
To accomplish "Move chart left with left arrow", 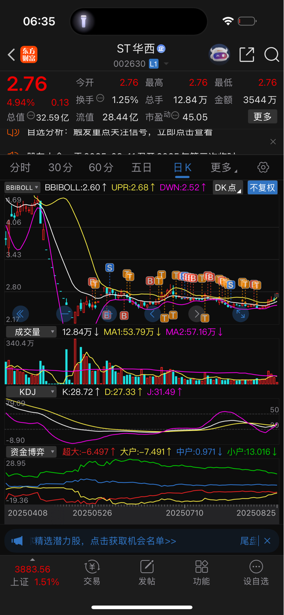I will tap(152, 314).
